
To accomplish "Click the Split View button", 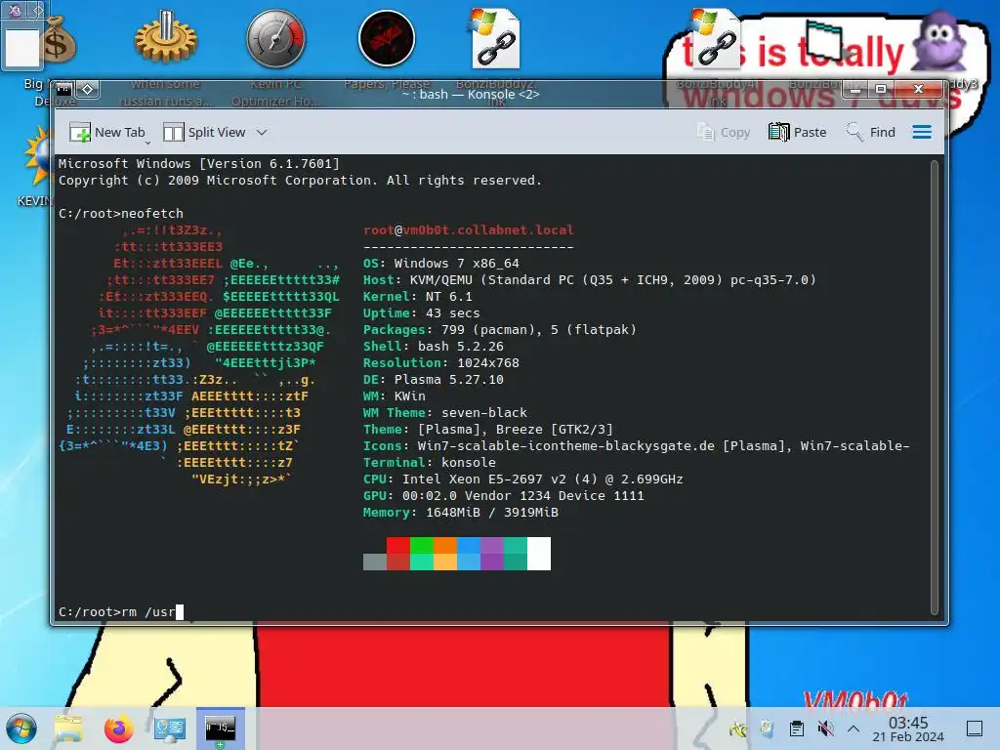I will click(204, 132).
